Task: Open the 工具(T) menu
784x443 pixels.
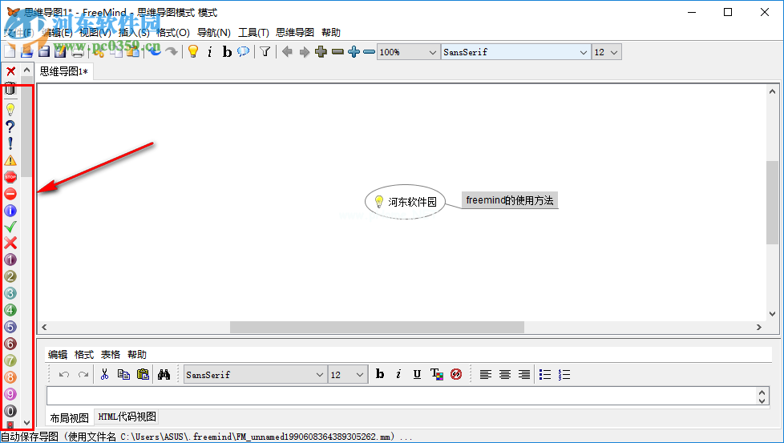Action: (253, 33)
